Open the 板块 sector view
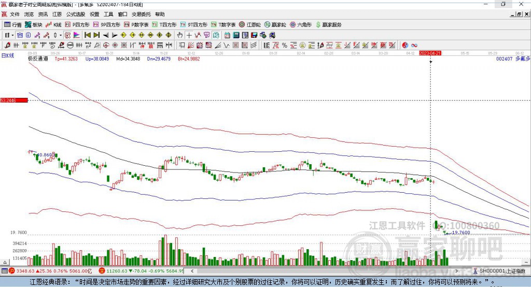Viewport: 531px width, 287px height. click(34, 25)
